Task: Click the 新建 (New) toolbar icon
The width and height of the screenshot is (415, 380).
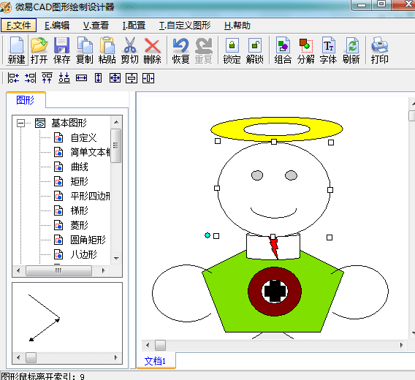Action: pyautogui.click(x=16, y=50)
